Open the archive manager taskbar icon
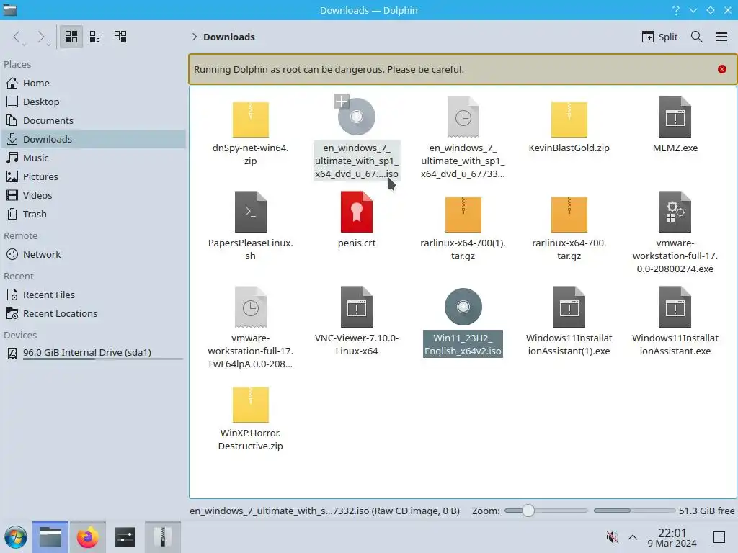This screenshot has height=553, width=738. pyautogui.click(x=162, y=537)
